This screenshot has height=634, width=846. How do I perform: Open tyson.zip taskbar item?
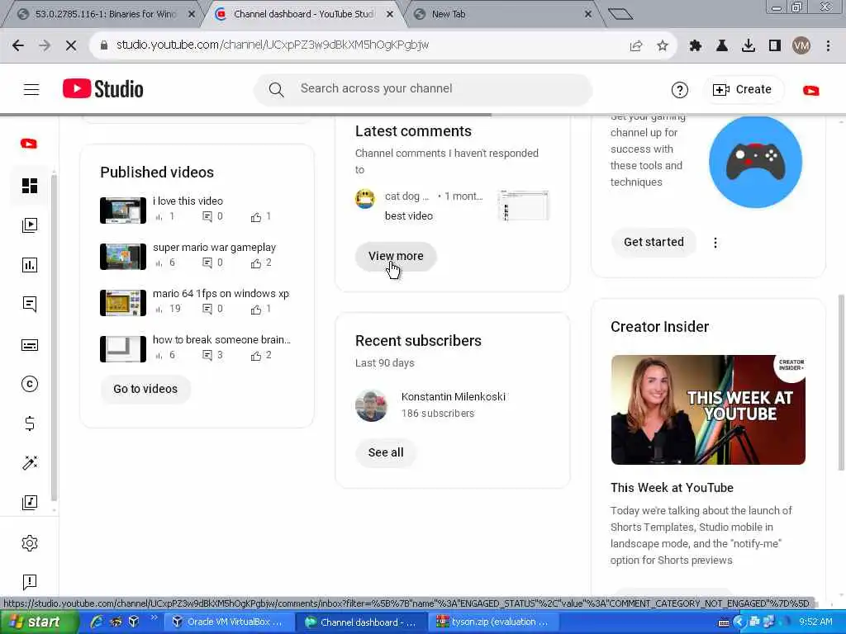pyautogui.click(x=493, y=622)
